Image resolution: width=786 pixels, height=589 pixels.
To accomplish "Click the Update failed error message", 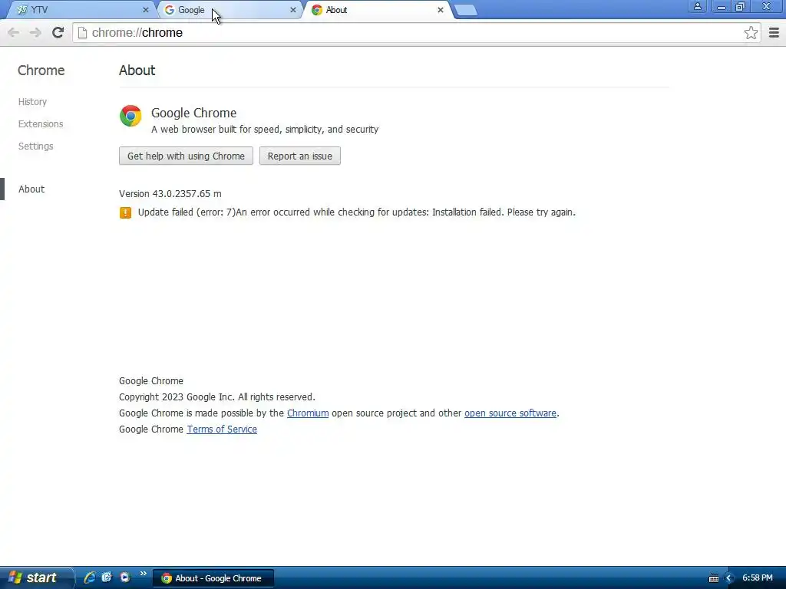I will (357, 212).
